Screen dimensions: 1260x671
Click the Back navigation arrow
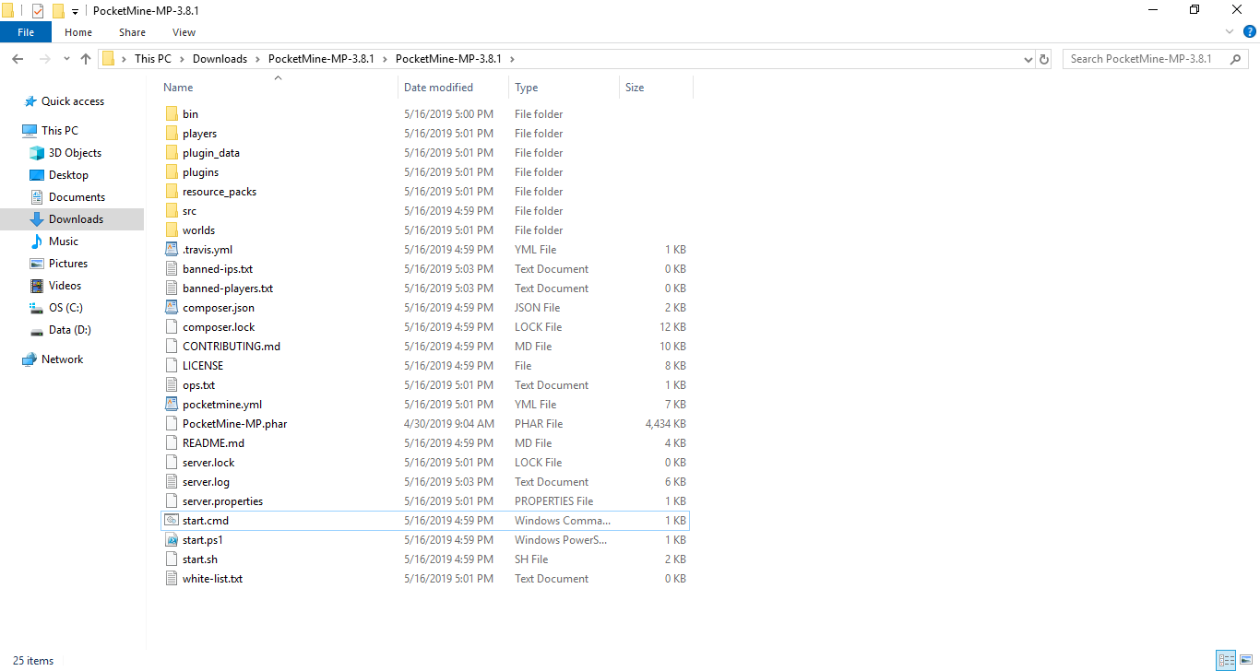pos(18,59)
